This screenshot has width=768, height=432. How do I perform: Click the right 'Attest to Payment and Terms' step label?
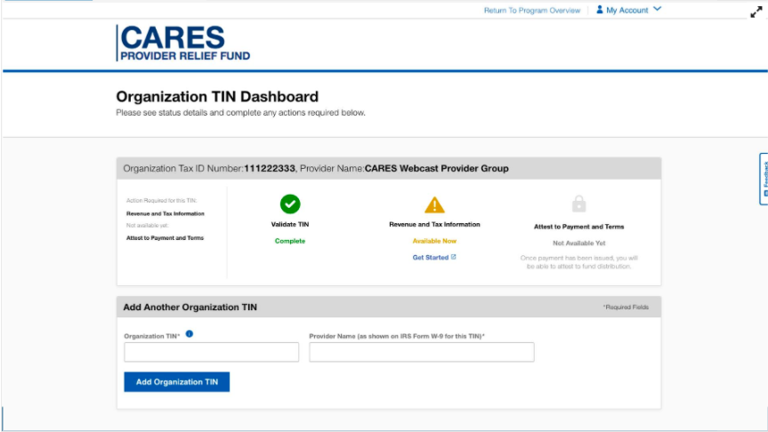(x=579, y=227)
